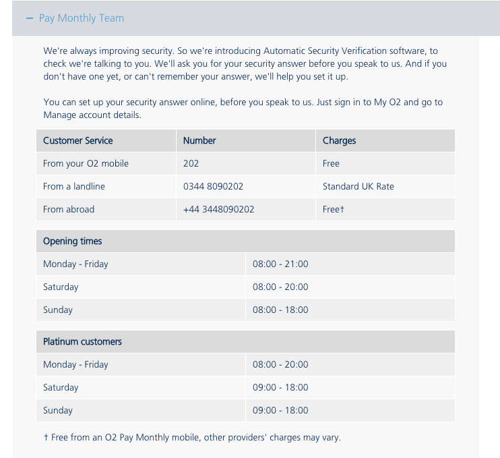The height and width of the screenshot is (458, 500).
Task: Click the abroad number +44 3448090202
Action: pos(218,209)
